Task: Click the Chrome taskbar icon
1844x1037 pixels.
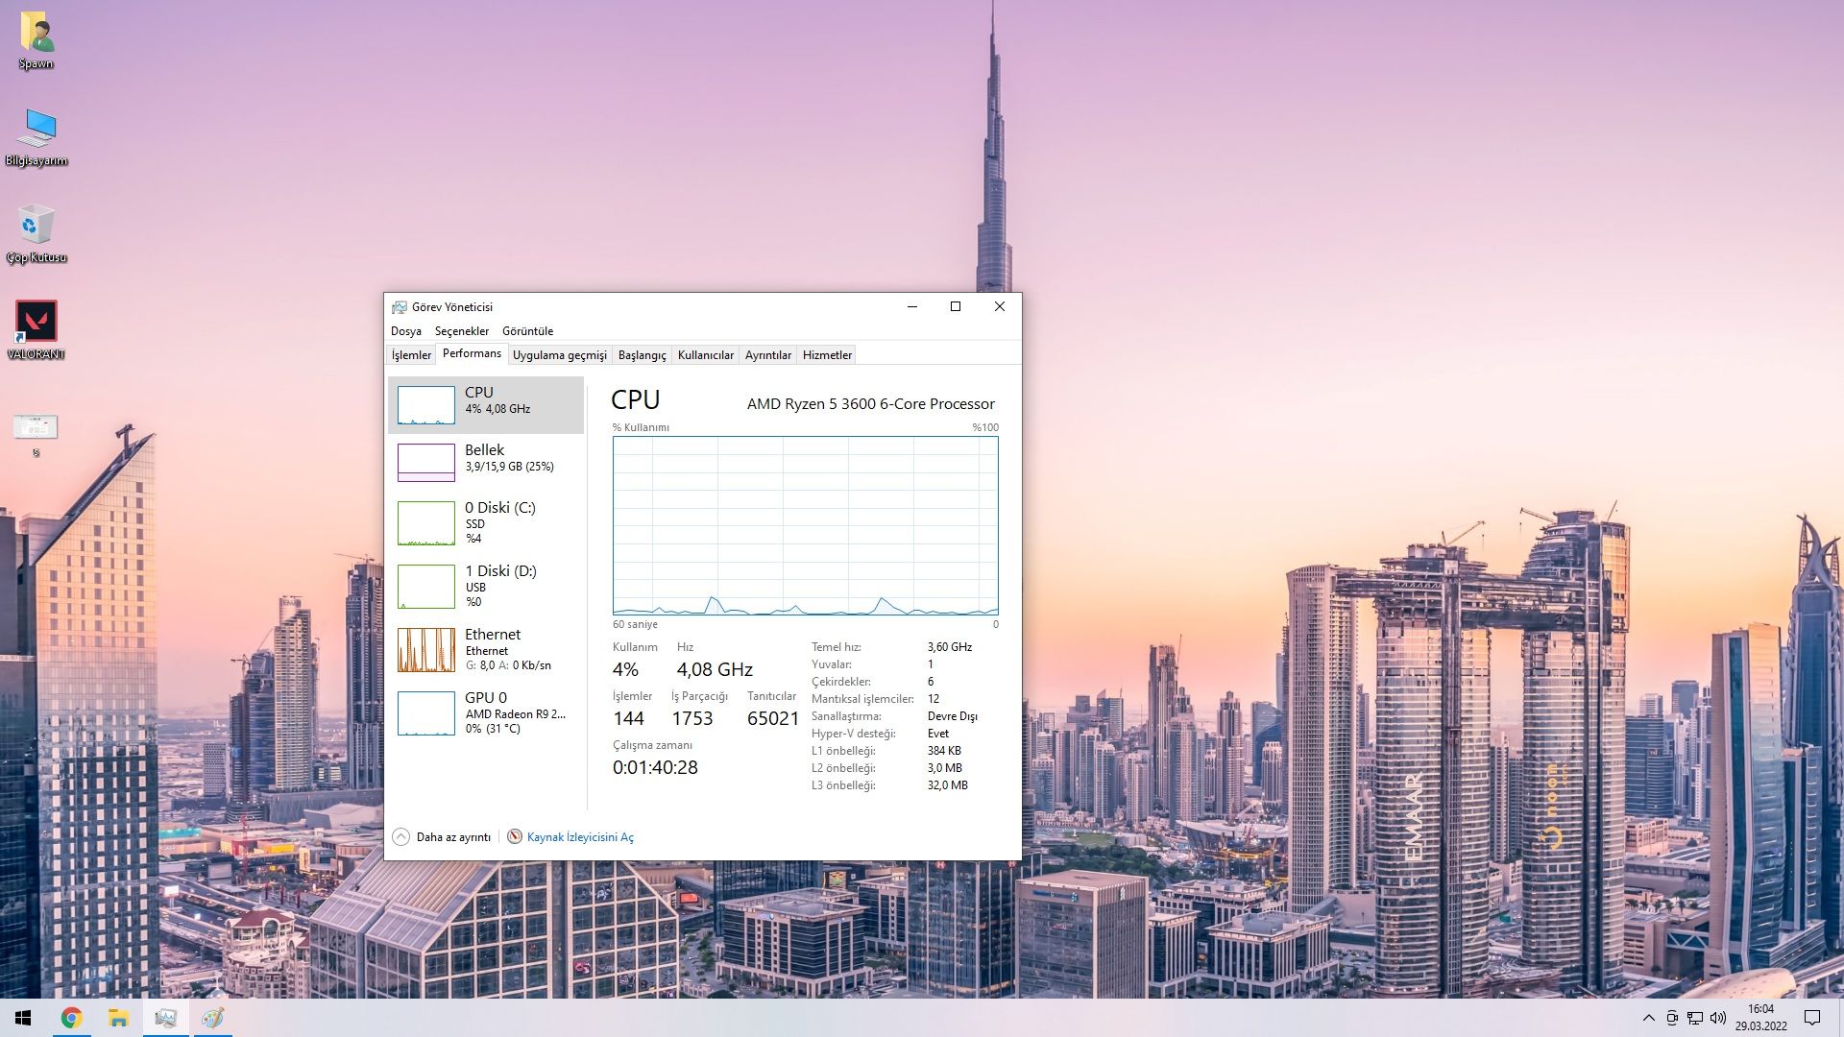Action: click(x=71, y=1018)
